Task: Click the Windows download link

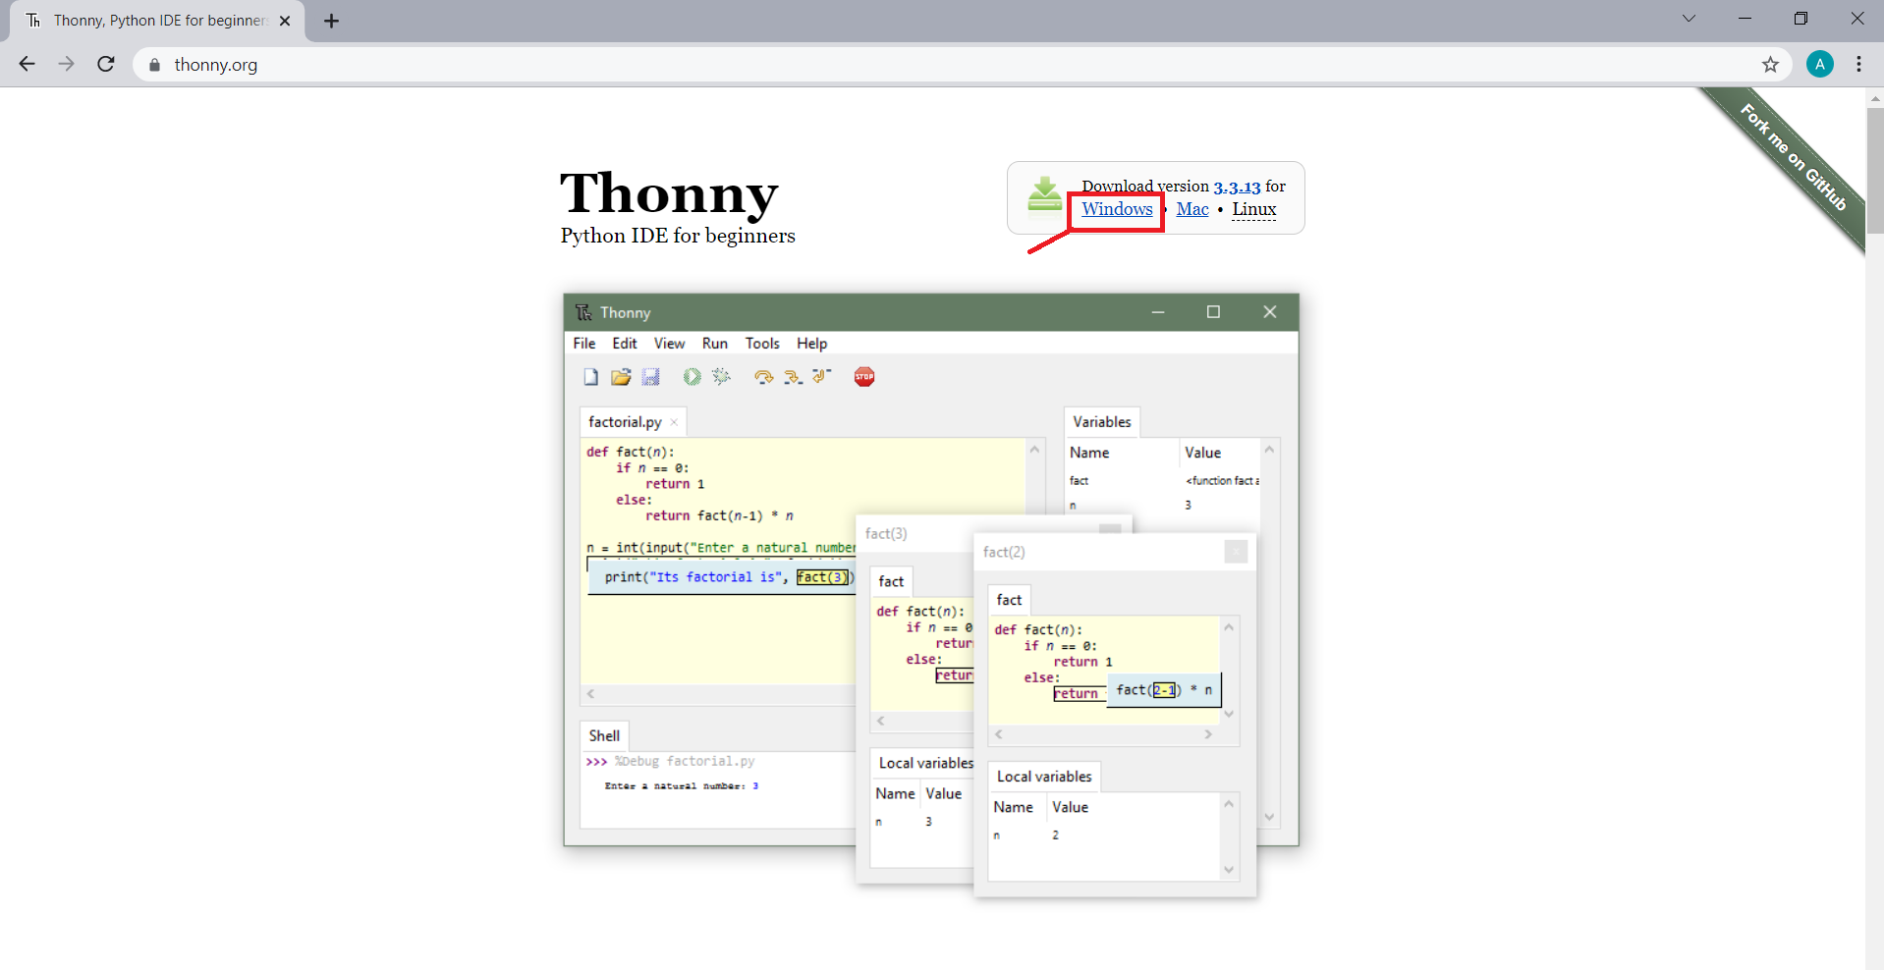Action: click(1117, 209)
